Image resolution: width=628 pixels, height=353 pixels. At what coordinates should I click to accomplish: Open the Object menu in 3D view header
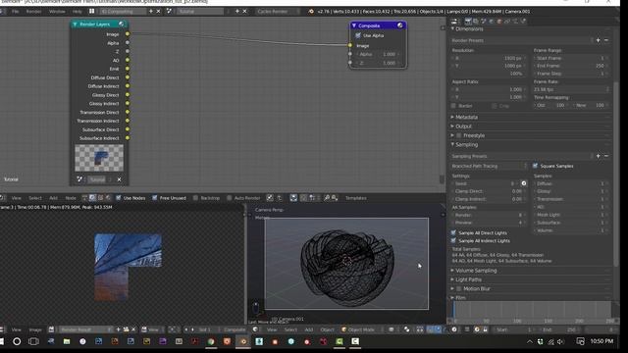327,329
